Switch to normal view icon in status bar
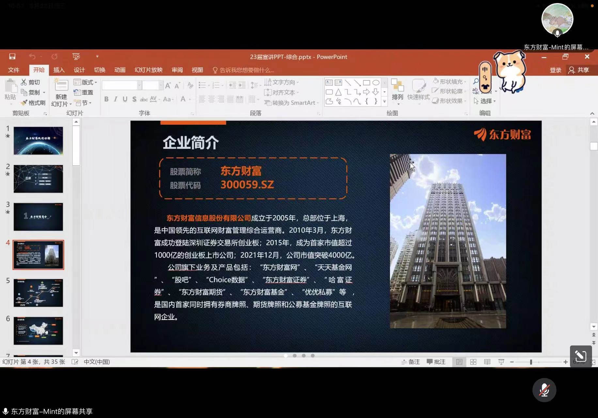Image resolution: width=598 pixels, height=418 pixels. [459, 362]
